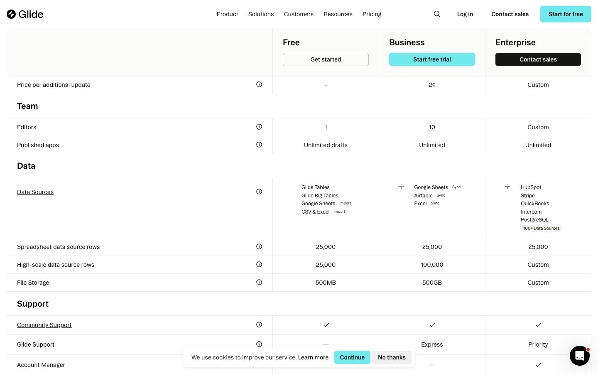Click High-scale data source rows info icon
Viewport: 598px width, 374px height.
pyautogui.click(x=259, y=265)
